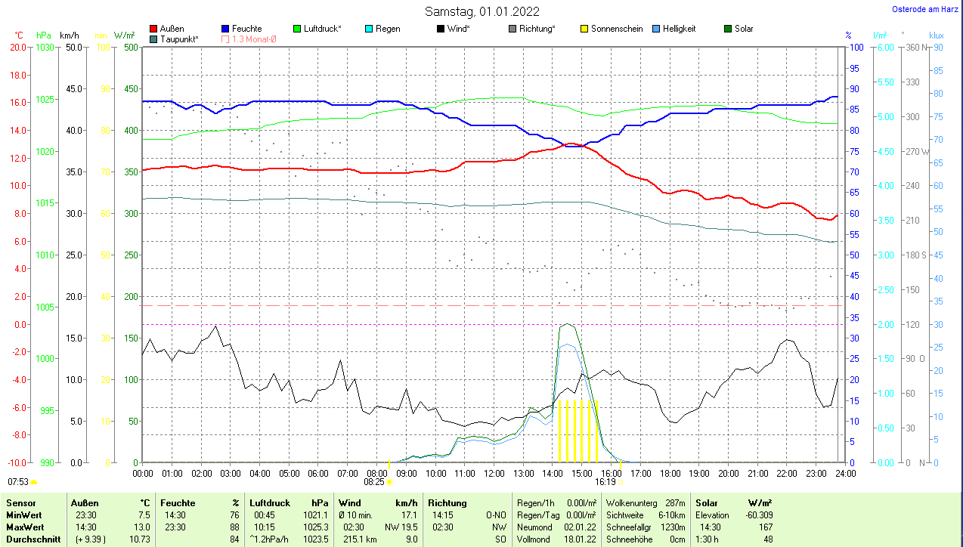Click the Sensor row header label
This screenshot has height=547, width=963.
pyautogui.click(x=20, y=502)
